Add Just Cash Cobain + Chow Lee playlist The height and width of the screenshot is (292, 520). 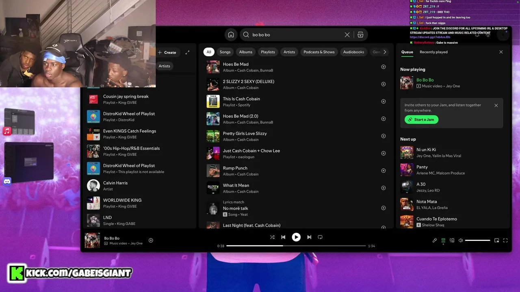coord(383,153)
